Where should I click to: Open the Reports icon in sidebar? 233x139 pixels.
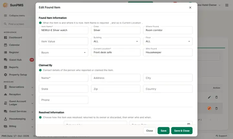pyautogui.click(x=6, y=67)
